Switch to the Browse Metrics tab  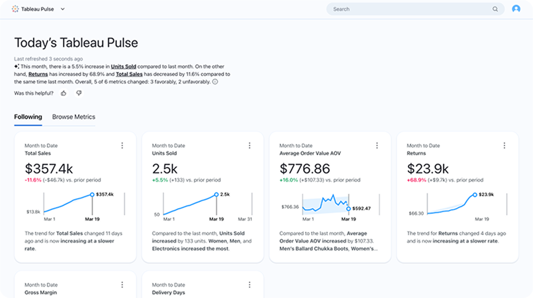coord(74,117)
